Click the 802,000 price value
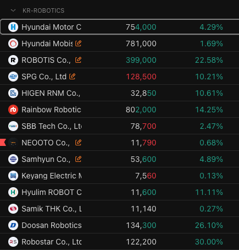Viewport: 239px width, 250px height. coord(141,110)
